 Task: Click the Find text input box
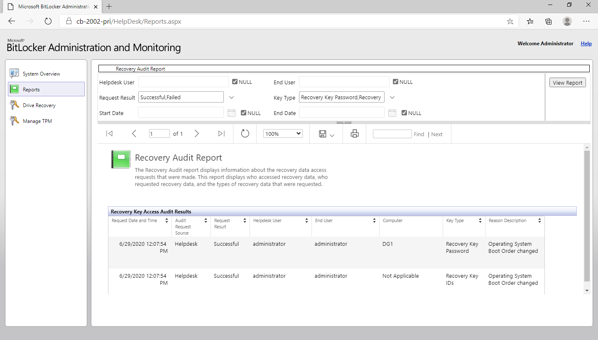pyautogui.click(x=392, y=134)
